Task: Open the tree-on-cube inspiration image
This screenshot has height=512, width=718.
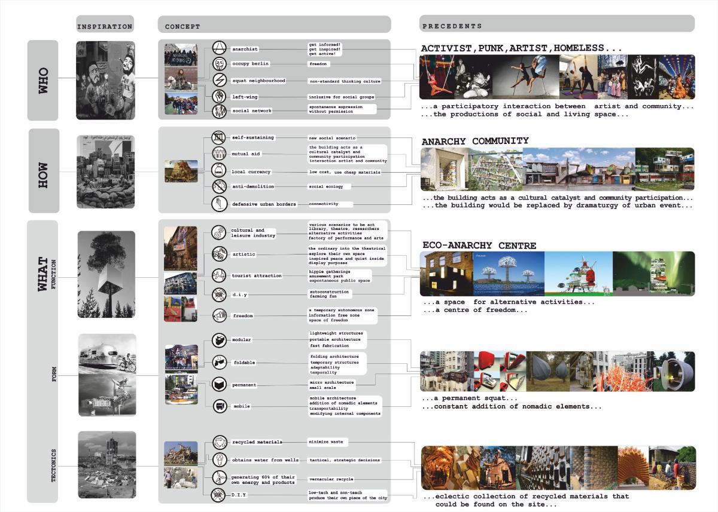Action: coord(106,272)
